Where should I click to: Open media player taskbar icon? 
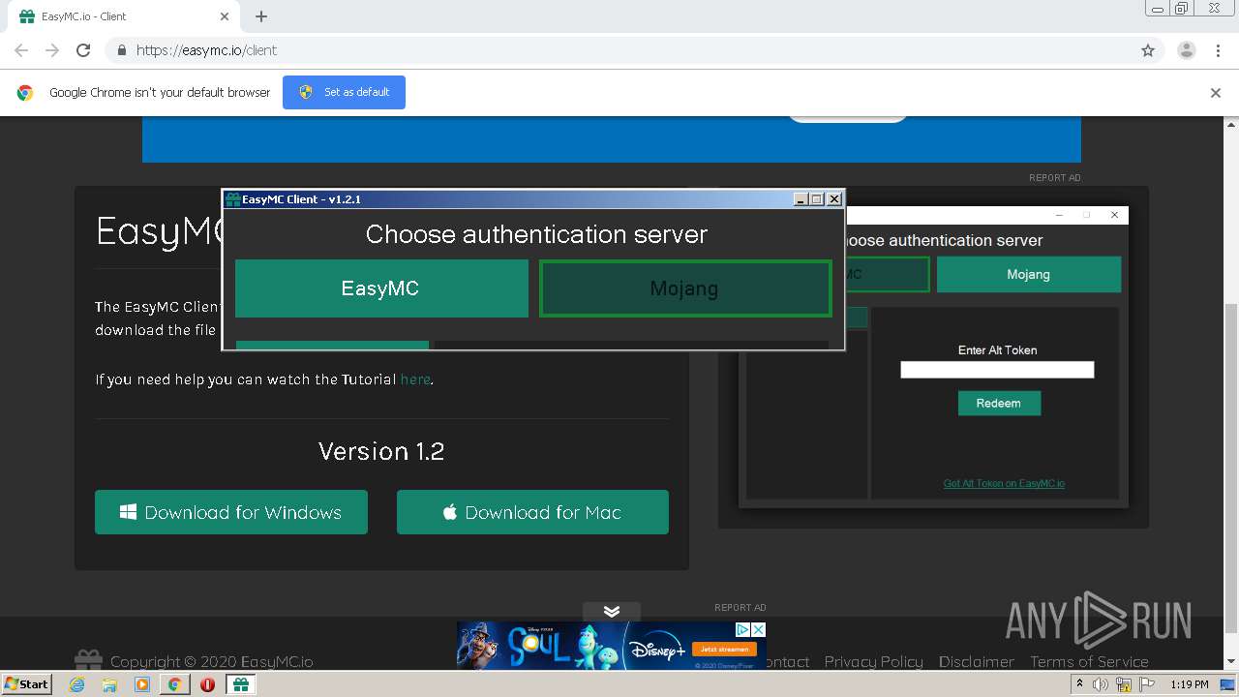(142, 683)
